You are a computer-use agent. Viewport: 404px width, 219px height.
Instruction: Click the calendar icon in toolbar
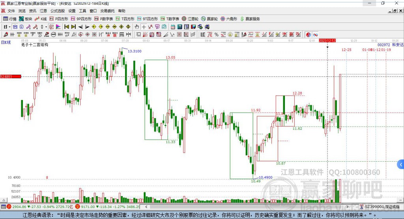173,27
